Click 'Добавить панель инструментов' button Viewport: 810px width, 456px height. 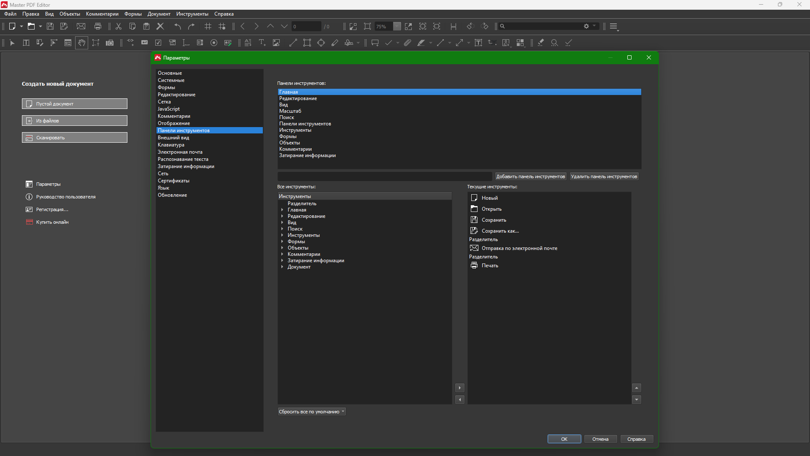click(x=530, y=176)
